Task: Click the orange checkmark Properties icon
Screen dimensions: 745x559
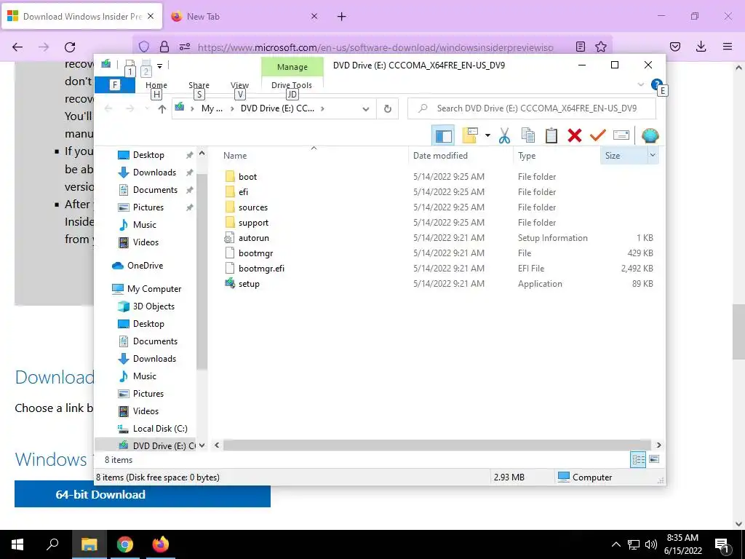Action: tap(598, 136)
